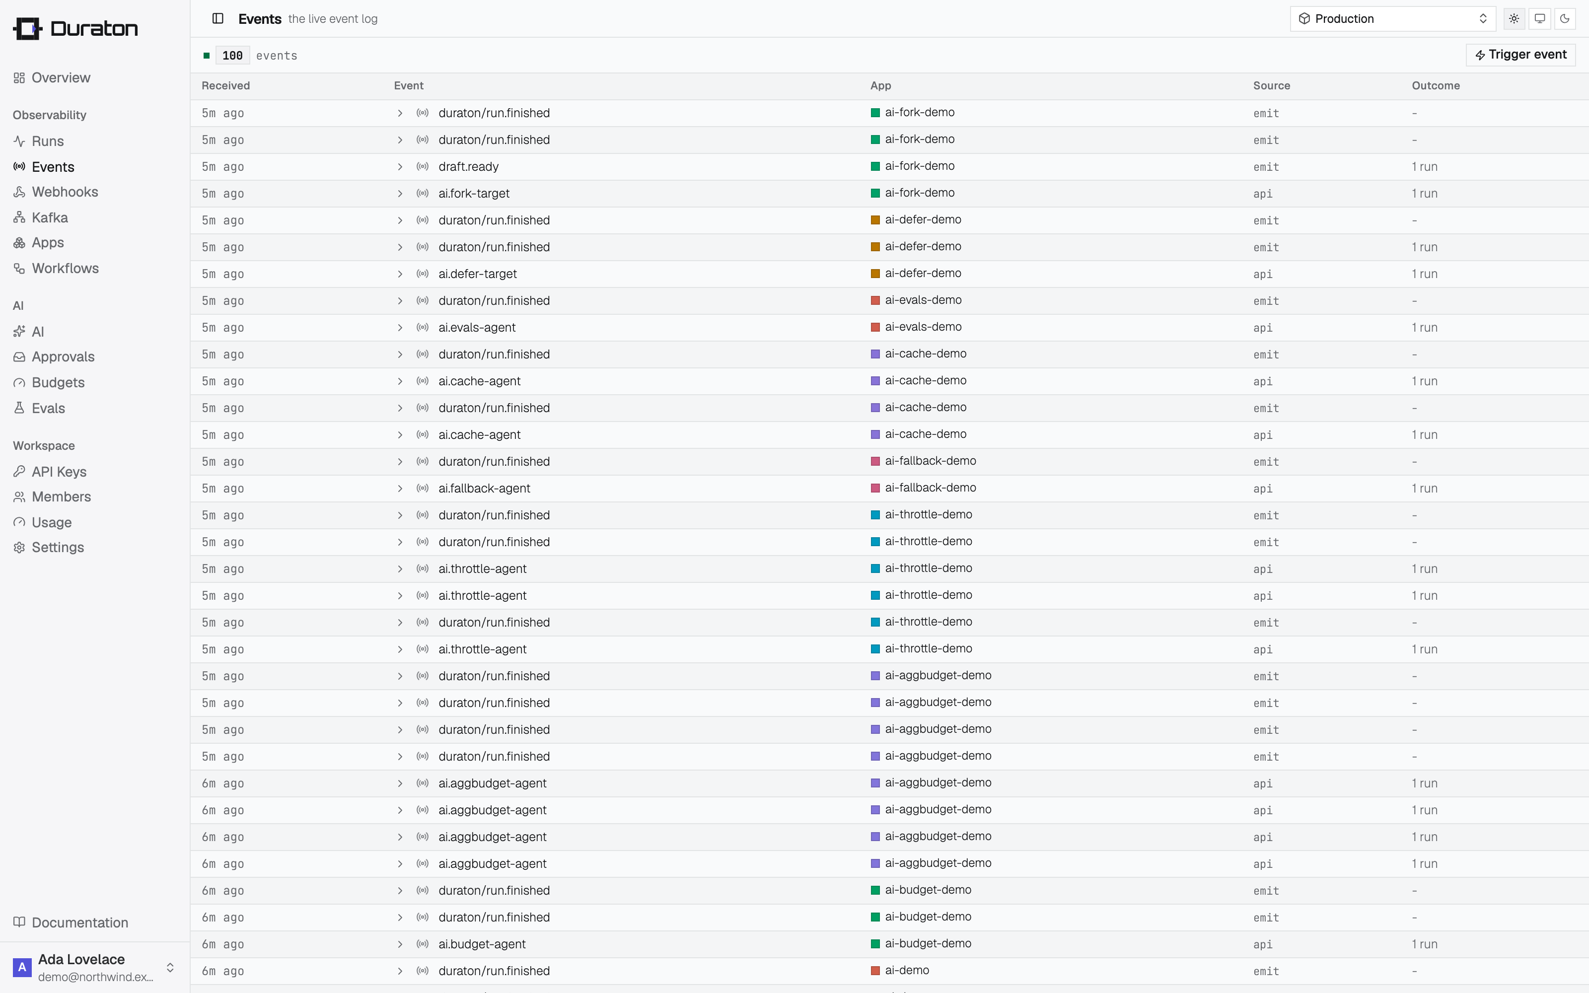1589x993 pixels.
Task: Click the Members people icon
Action: pyautogui.click(x=19, y=496)
